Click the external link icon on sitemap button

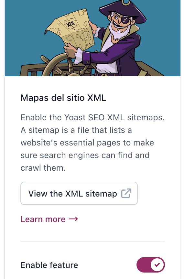[x=126, y=193]
